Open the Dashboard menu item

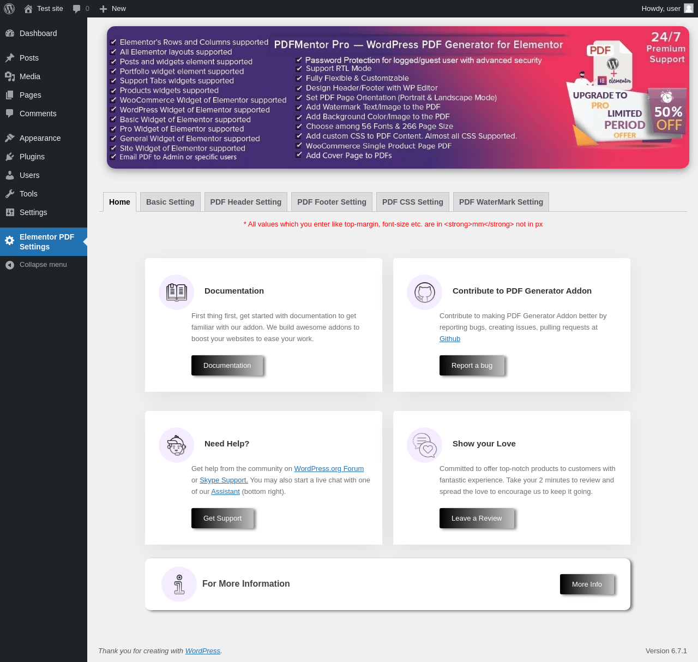tap(44, 33)
